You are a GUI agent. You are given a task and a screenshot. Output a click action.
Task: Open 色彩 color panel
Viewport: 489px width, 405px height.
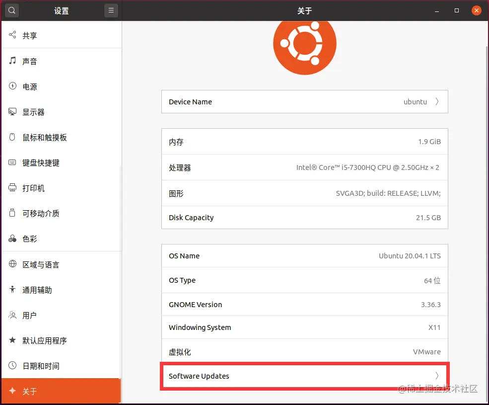coord(62,239)
